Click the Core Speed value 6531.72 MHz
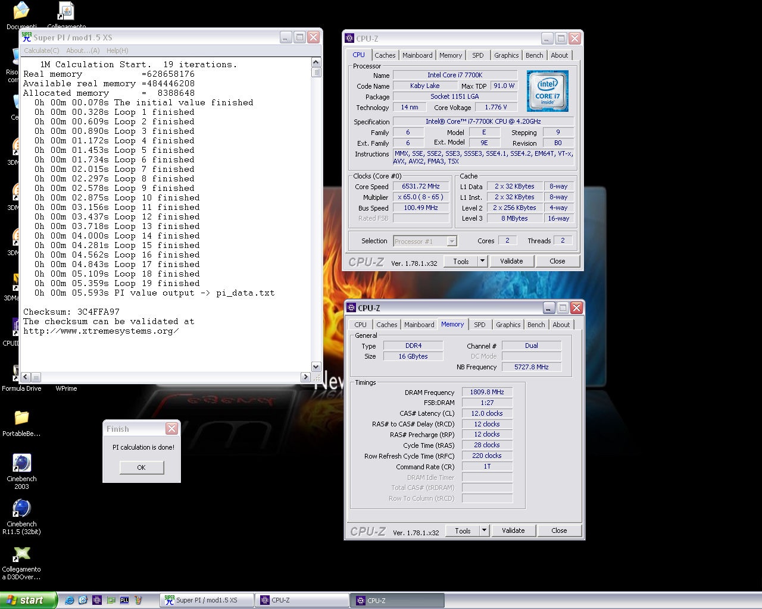 [421, 186]
